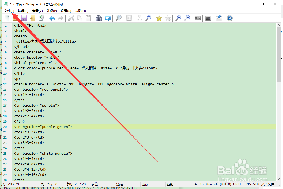This screenshot has height=189, width=283.
Task: Click the New document toolbar icon
Action: pos(7,18)
